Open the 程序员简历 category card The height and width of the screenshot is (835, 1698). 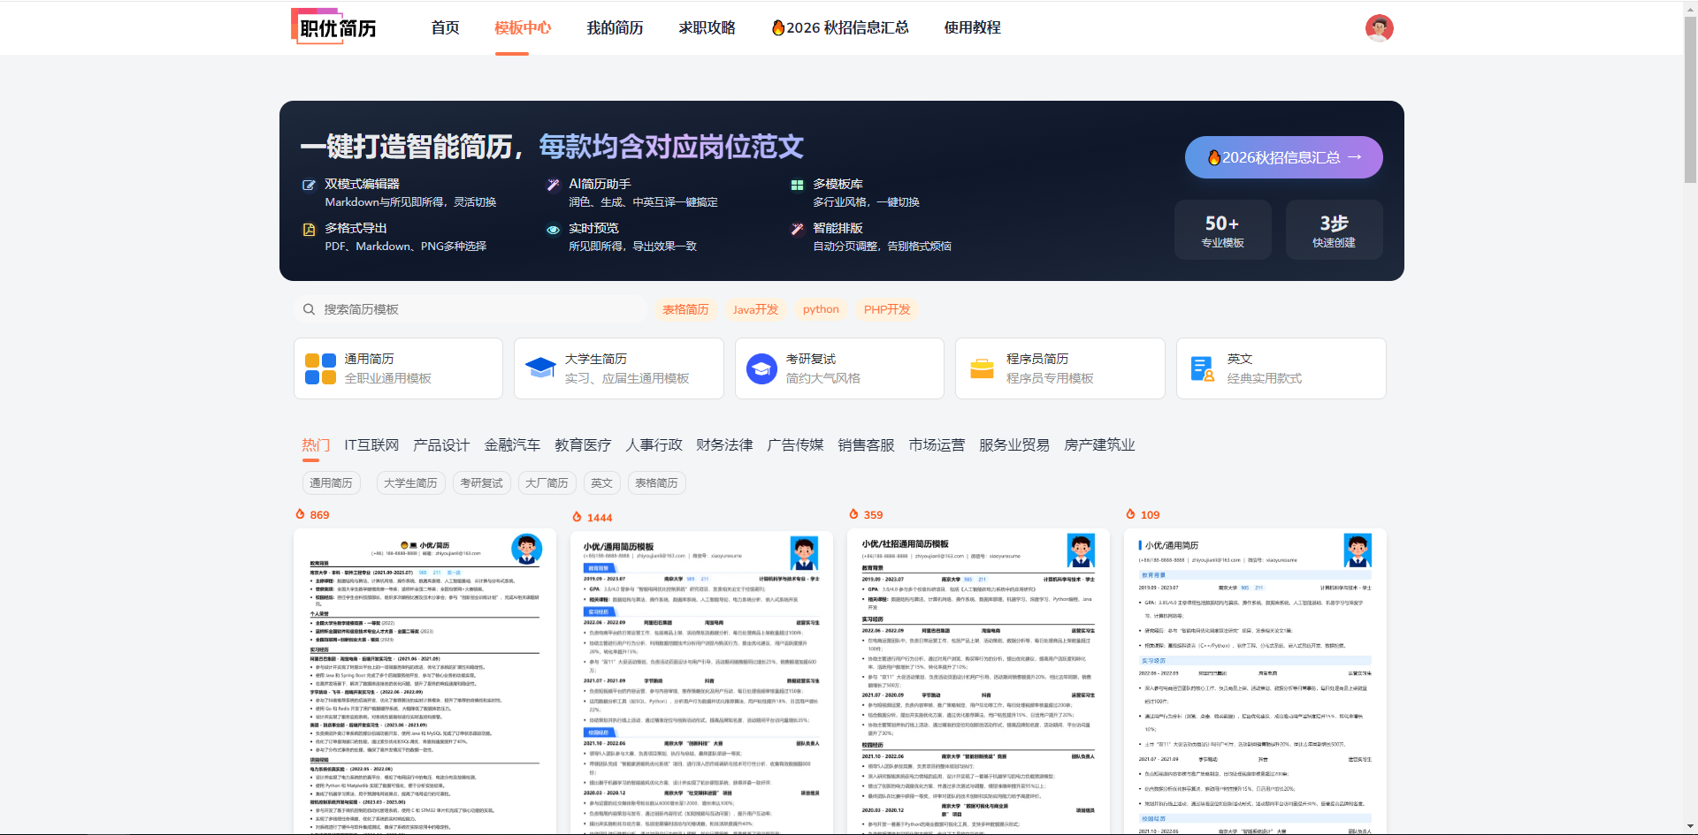pyautogui.click(x=1059, y=368)
